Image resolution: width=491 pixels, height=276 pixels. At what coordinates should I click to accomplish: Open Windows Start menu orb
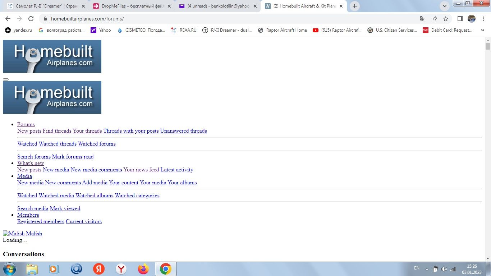(9, 269)
